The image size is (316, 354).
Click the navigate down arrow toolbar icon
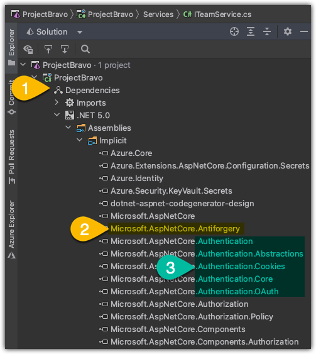coord(65,49)
